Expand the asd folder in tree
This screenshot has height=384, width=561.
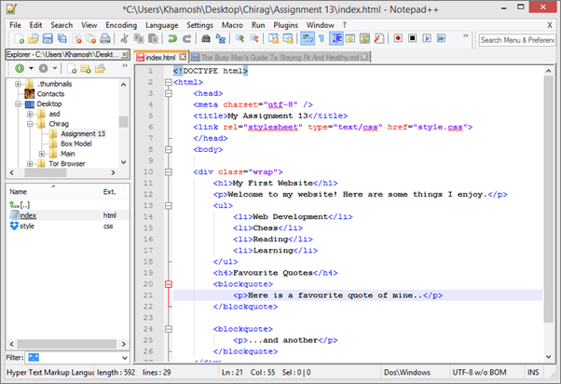31,114
